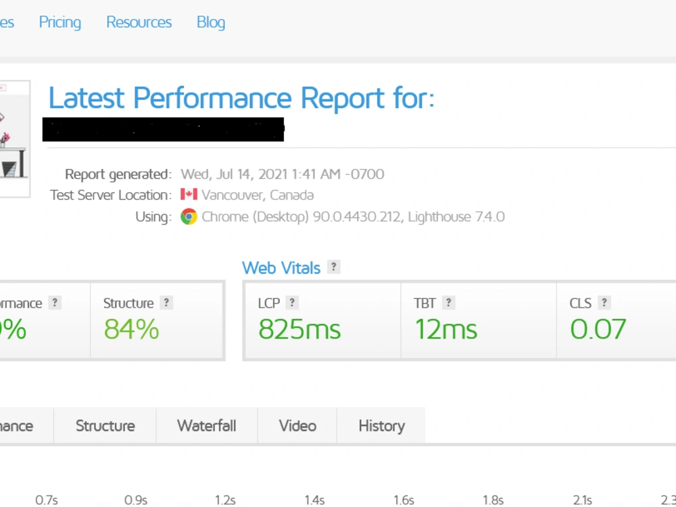Click the Web Vitals heading

click(x=281, y=268)
